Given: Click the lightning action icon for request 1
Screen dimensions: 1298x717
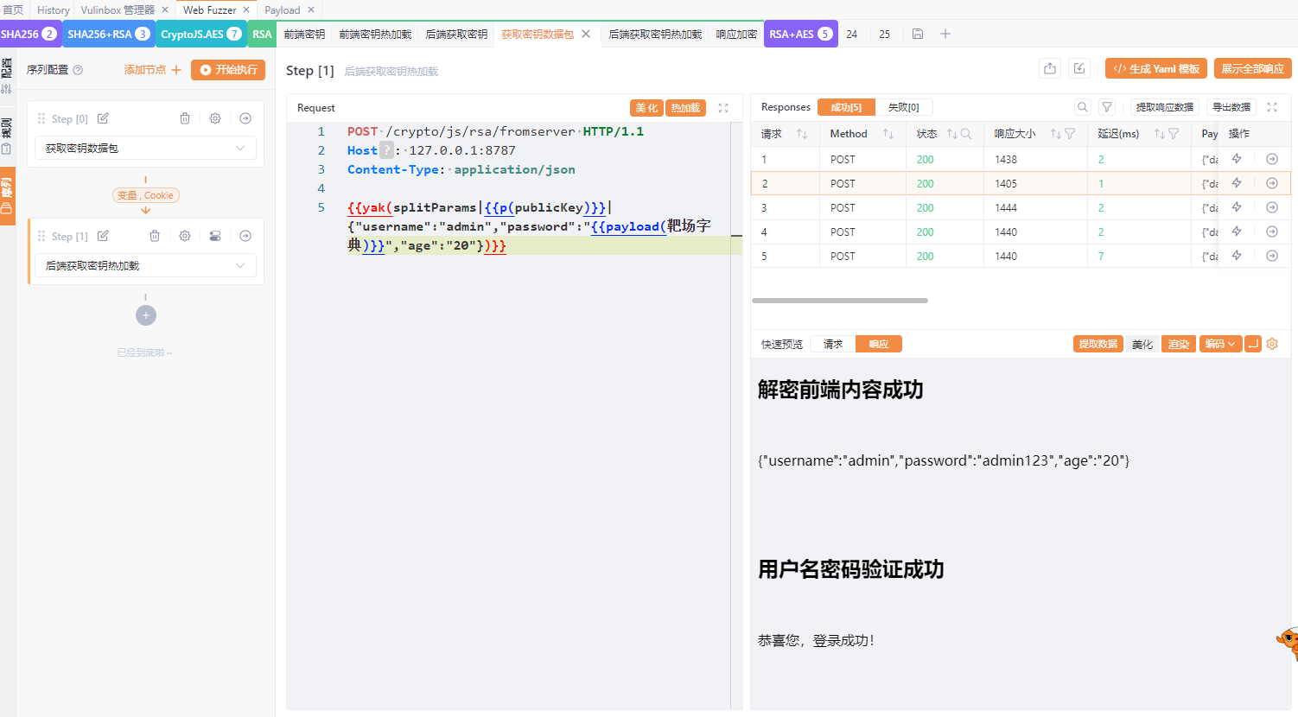Looking at the screenshot, I should (x=1237, y=159).
